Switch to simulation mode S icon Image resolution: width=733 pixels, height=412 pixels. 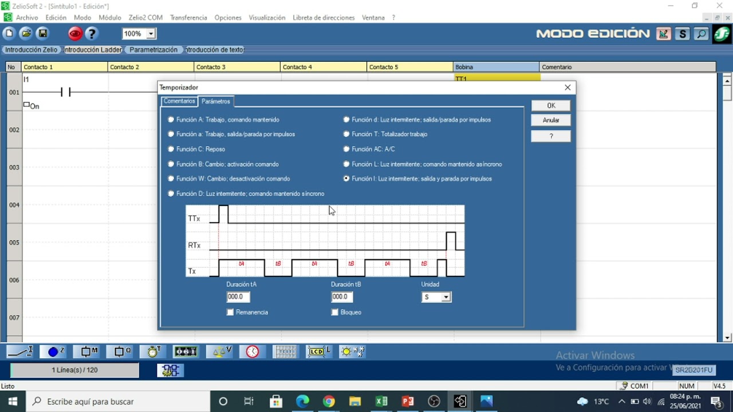click(683, 34)
